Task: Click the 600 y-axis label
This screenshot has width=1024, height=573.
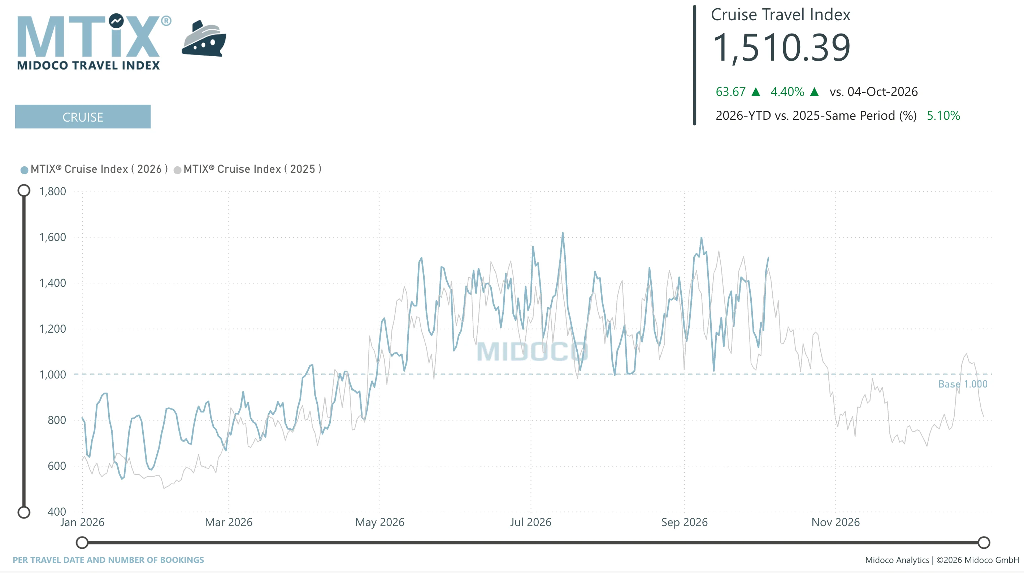Action: point(57,466)
